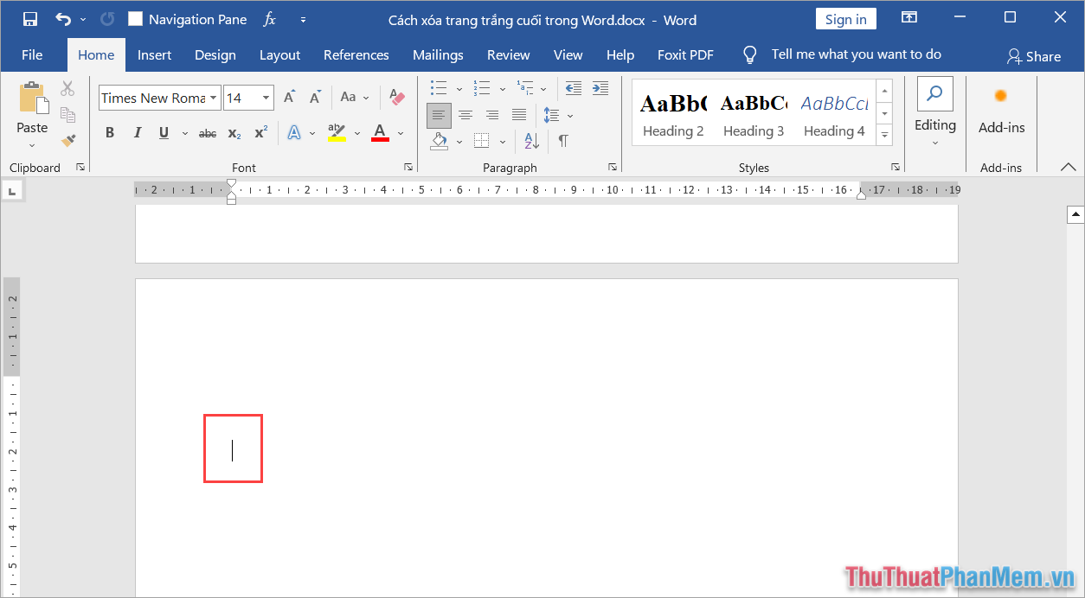Apply bold formatting with the Bold icon
1085x598 pixels.
(x=110, y=132)
